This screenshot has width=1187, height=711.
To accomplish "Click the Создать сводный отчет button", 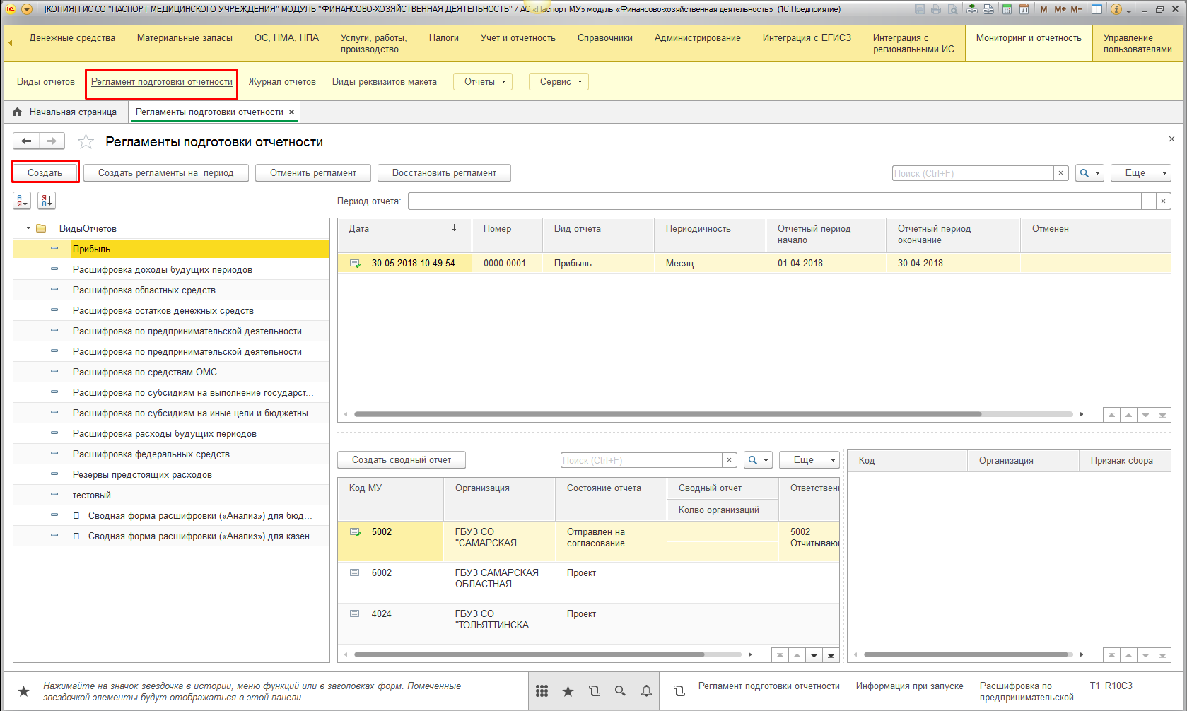I will tap(401, 460).
